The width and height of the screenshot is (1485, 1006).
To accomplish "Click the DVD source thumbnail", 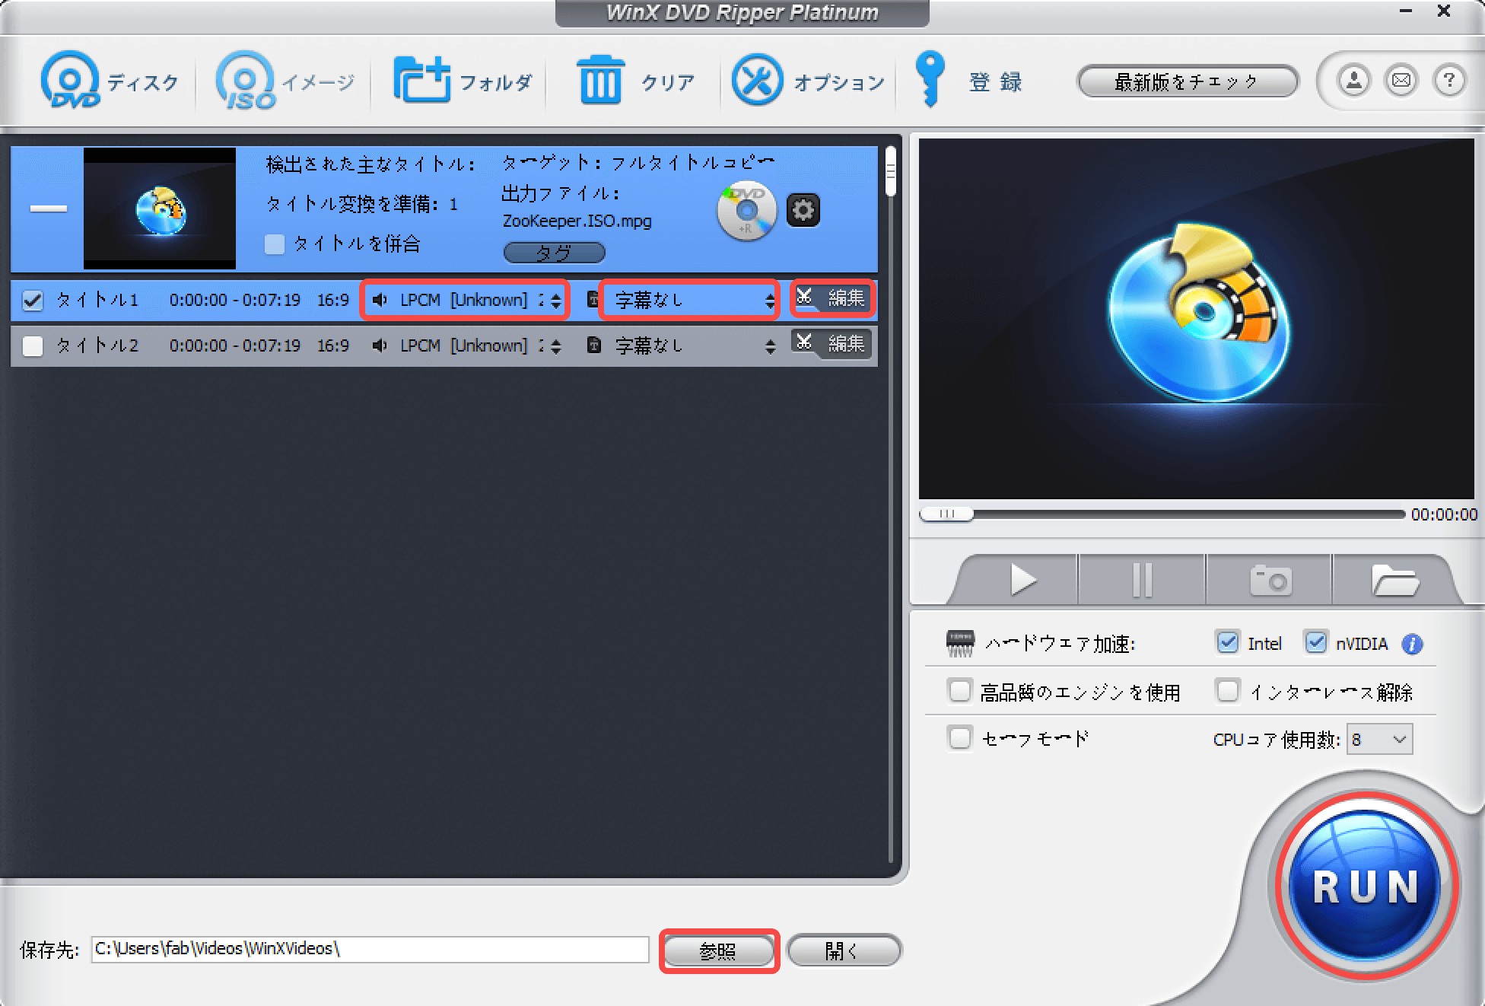I will coord(160,209).
